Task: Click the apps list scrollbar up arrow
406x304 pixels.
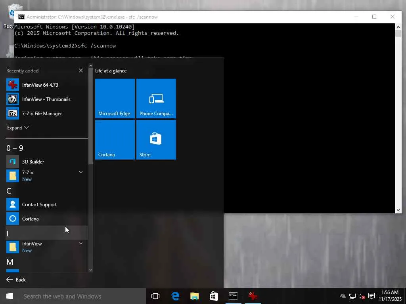Action: coord(91,66)
